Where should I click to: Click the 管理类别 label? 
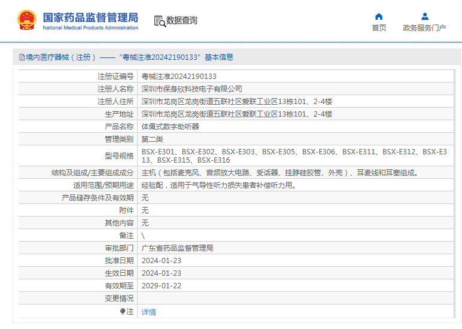click(x=119, y=139)
